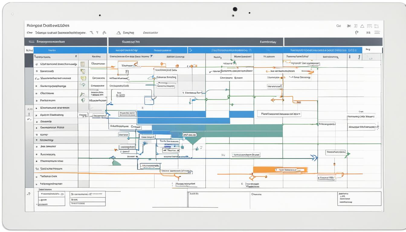This screenshot has width=406, height=232.
Task: Click the green leaf icon in sixth task row
Action: (x=83, y=100)
